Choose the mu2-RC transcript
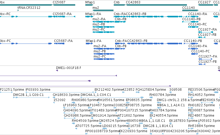 103,32
